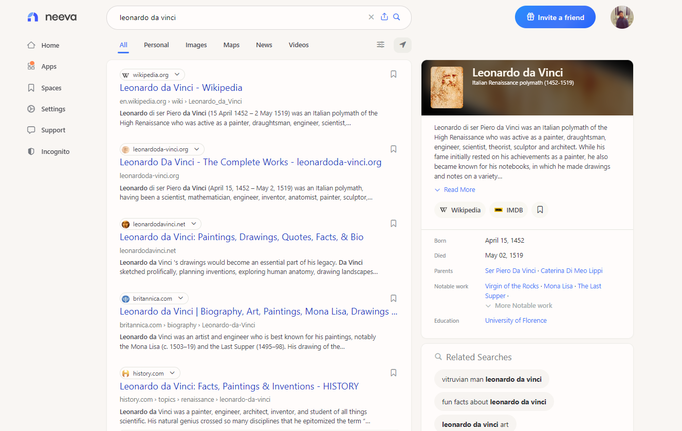Viewport: 682px width, 431px height.
Task: Clear the search box with the X icon
Action: (x=371, y=17)
